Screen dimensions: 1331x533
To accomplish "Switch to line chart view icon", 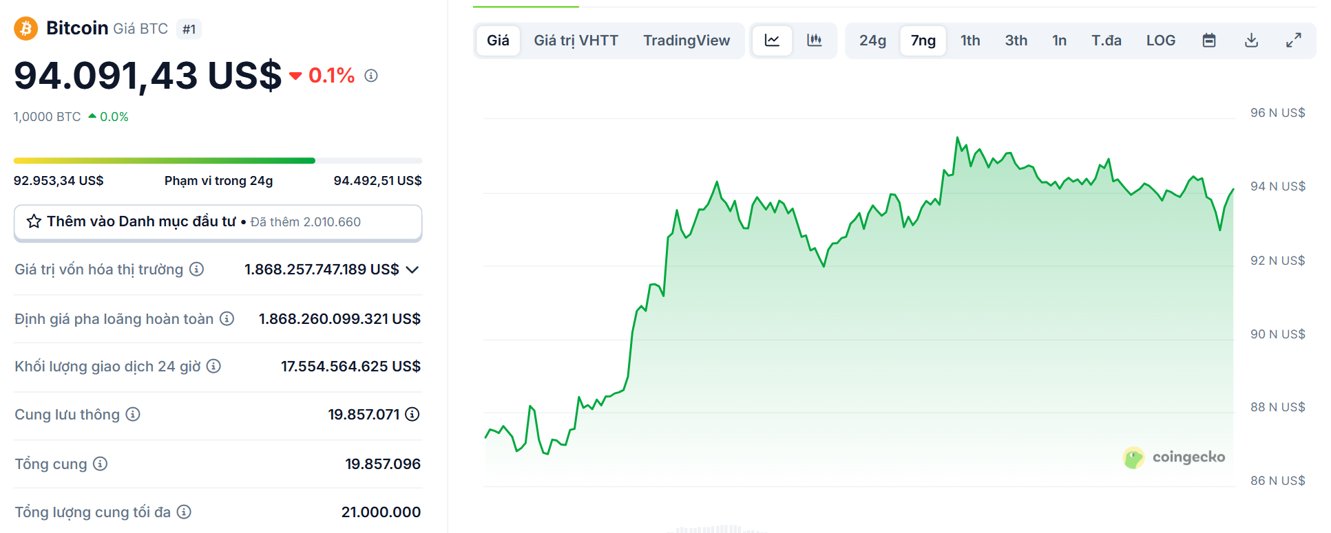I will pyautogui.click(x=772, y=41).
